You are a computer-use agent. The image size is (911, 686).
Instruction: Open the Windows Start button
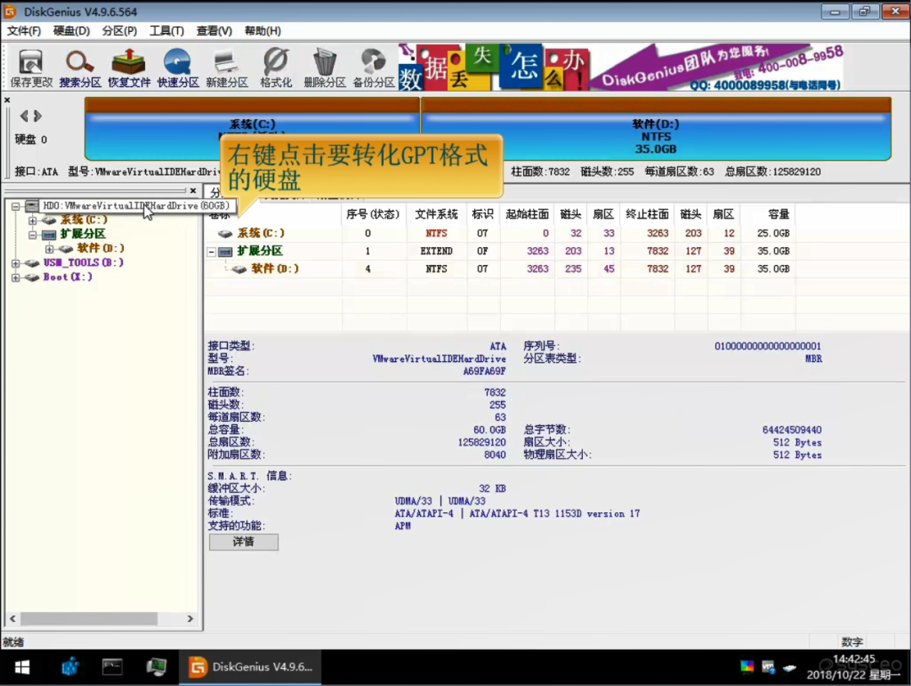coord(23,667)
